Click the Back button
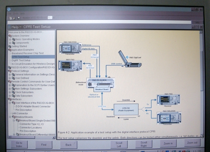This screenshot has width=210, height=152. click(x=69, y=145)
